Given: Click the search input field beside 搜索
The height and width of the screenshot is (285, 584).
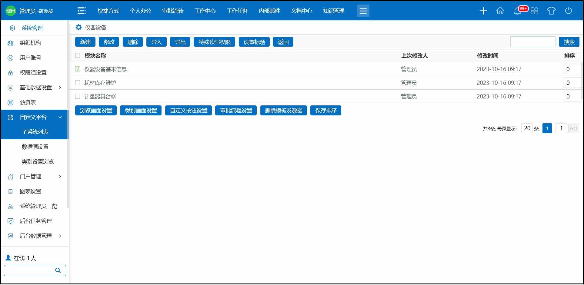Looking at the screenshot, I should coord(532,42).
